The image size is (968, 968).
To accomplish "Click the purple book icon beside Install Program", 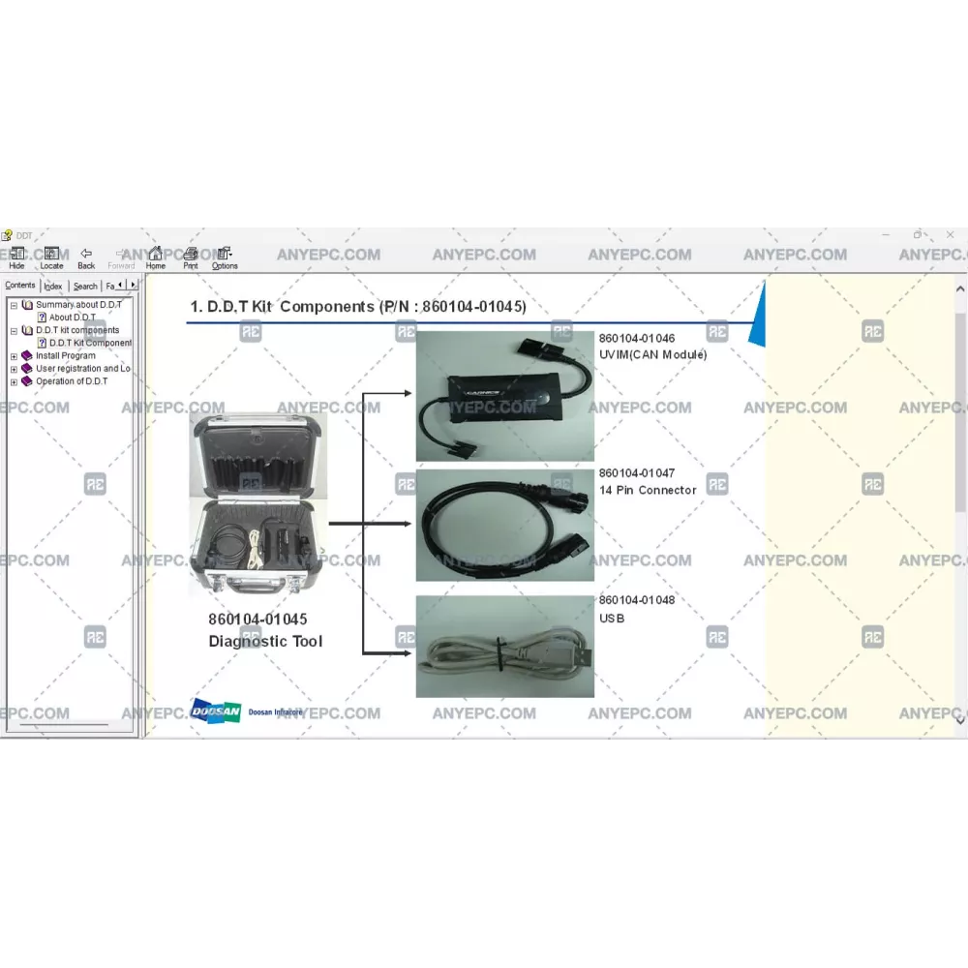I will (27, 356).
